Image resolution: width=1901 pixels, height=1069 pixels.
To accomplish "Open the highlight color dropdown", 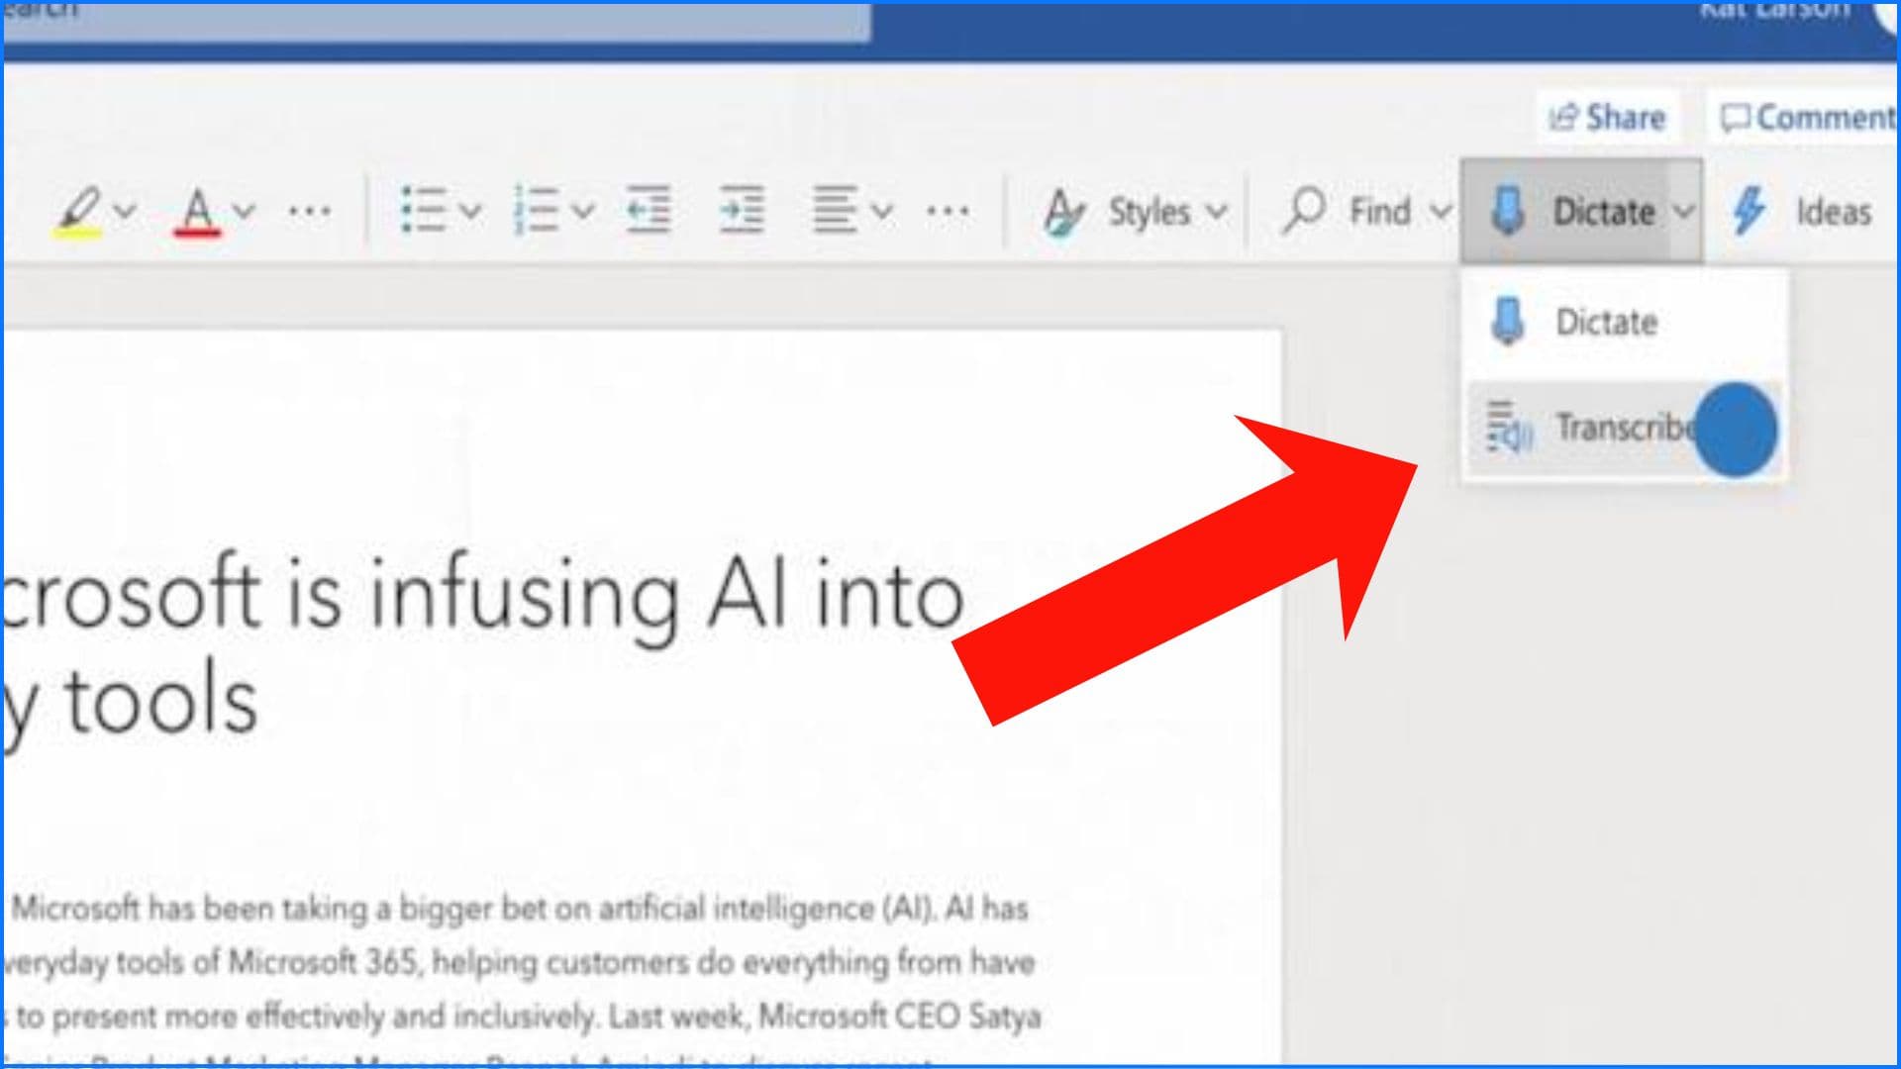I will click(124, 208).
